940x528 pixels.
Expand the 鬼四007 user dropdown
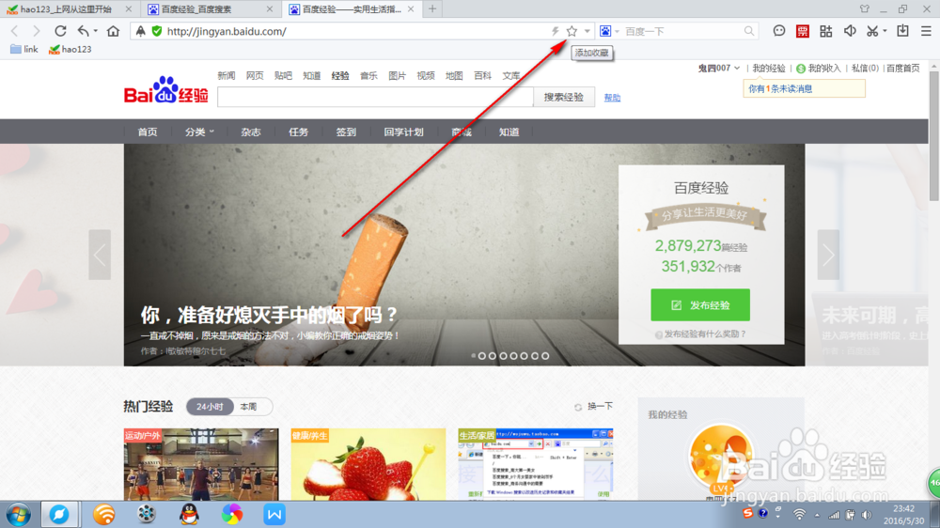[x=719, y=69]
